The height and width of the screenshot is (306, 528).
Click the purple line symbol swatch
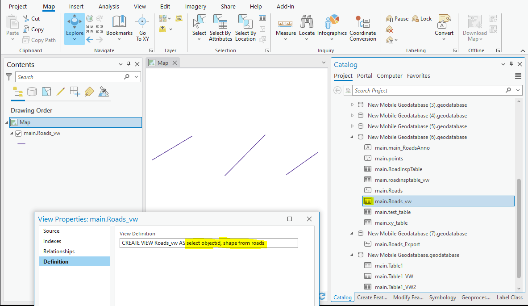pos(21,144)
